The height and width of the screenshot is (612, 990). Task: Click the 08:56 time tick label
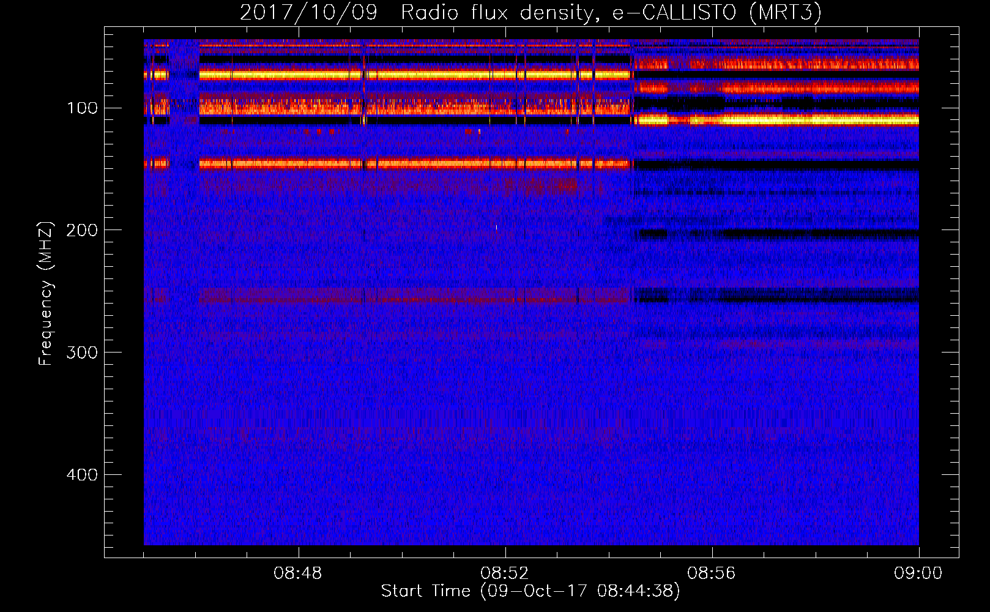(x=712, y=573)
